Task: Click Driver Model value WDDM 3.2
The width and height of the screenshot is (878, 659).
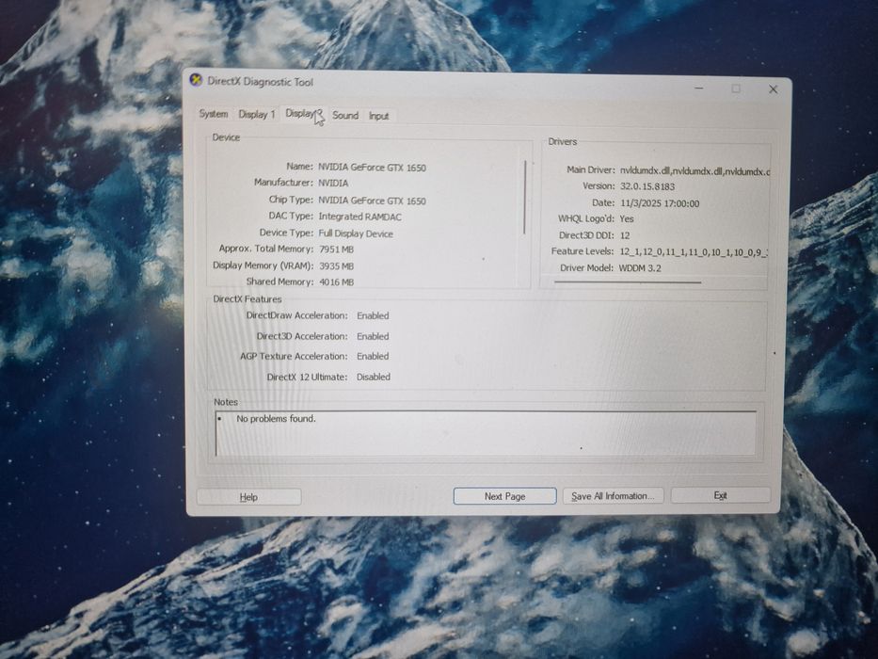Action: [x=640, y=268]
